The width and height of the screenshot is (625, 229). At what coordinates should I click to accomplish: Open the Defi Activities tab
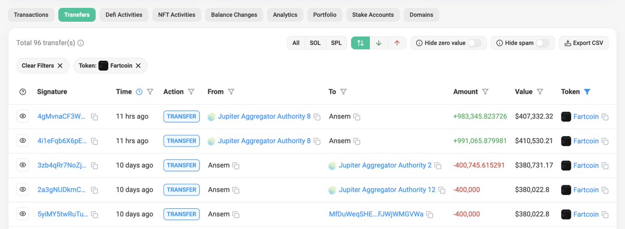(124, 15)
